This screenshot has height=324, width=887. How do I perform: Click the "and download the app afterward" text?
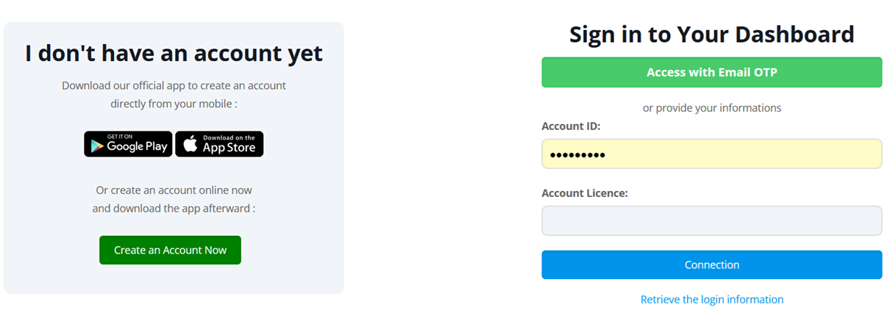(174, 208)
